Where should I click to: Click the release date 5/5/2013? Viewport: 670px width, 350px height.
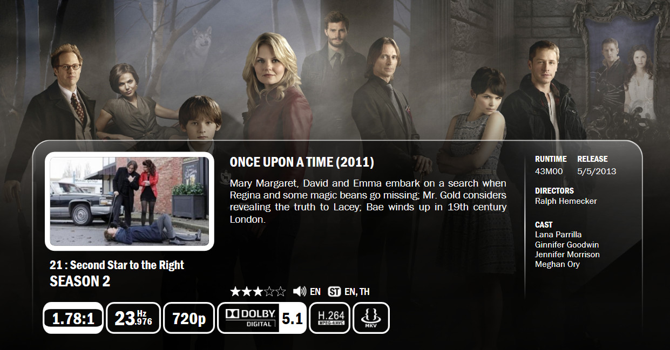(x=597, y=171)
